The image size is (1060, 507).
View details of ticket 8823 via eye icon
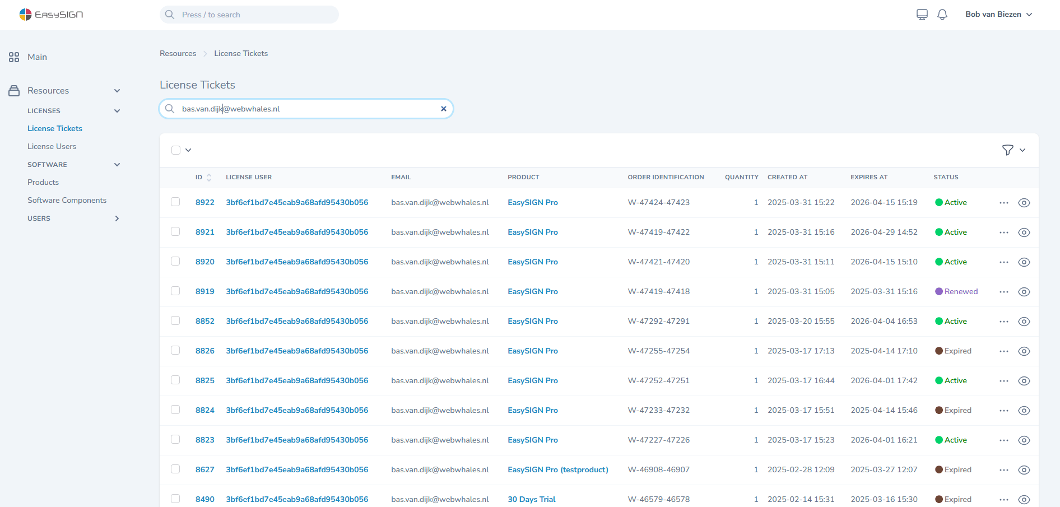point(1024,440)
